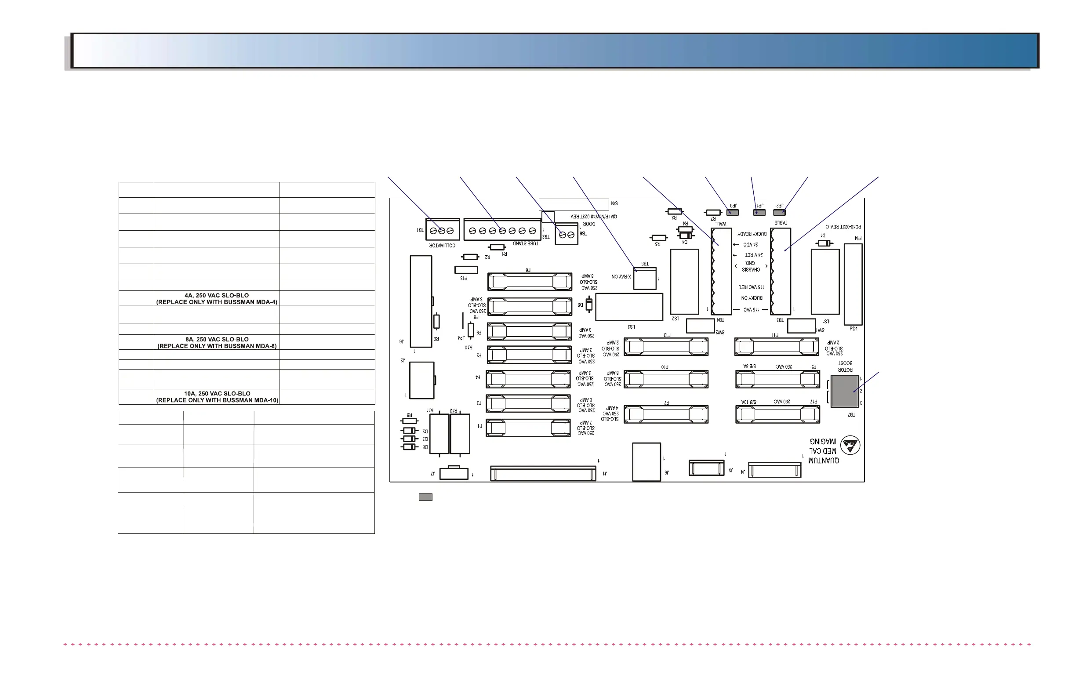Viewport: 1075px width, 696px height.
Task: Click the F1 7 amp fuse holder
Action: click(528, 428)
